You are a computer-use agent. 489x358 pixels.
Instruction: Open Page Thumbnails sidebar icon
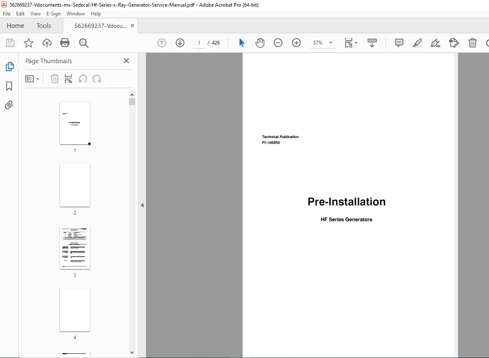(9, 67)
